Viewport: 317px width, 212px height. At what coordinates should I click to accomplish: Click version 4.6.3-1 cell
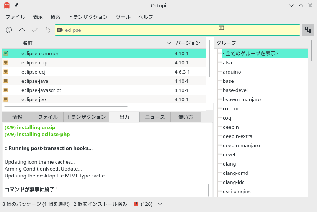pyautogui.click(x=182, y=72)
